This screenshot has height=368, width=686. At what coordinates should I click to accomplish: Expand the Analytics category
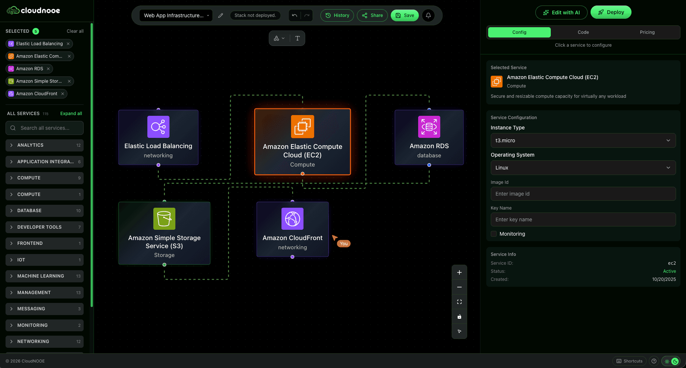[45, 145]
